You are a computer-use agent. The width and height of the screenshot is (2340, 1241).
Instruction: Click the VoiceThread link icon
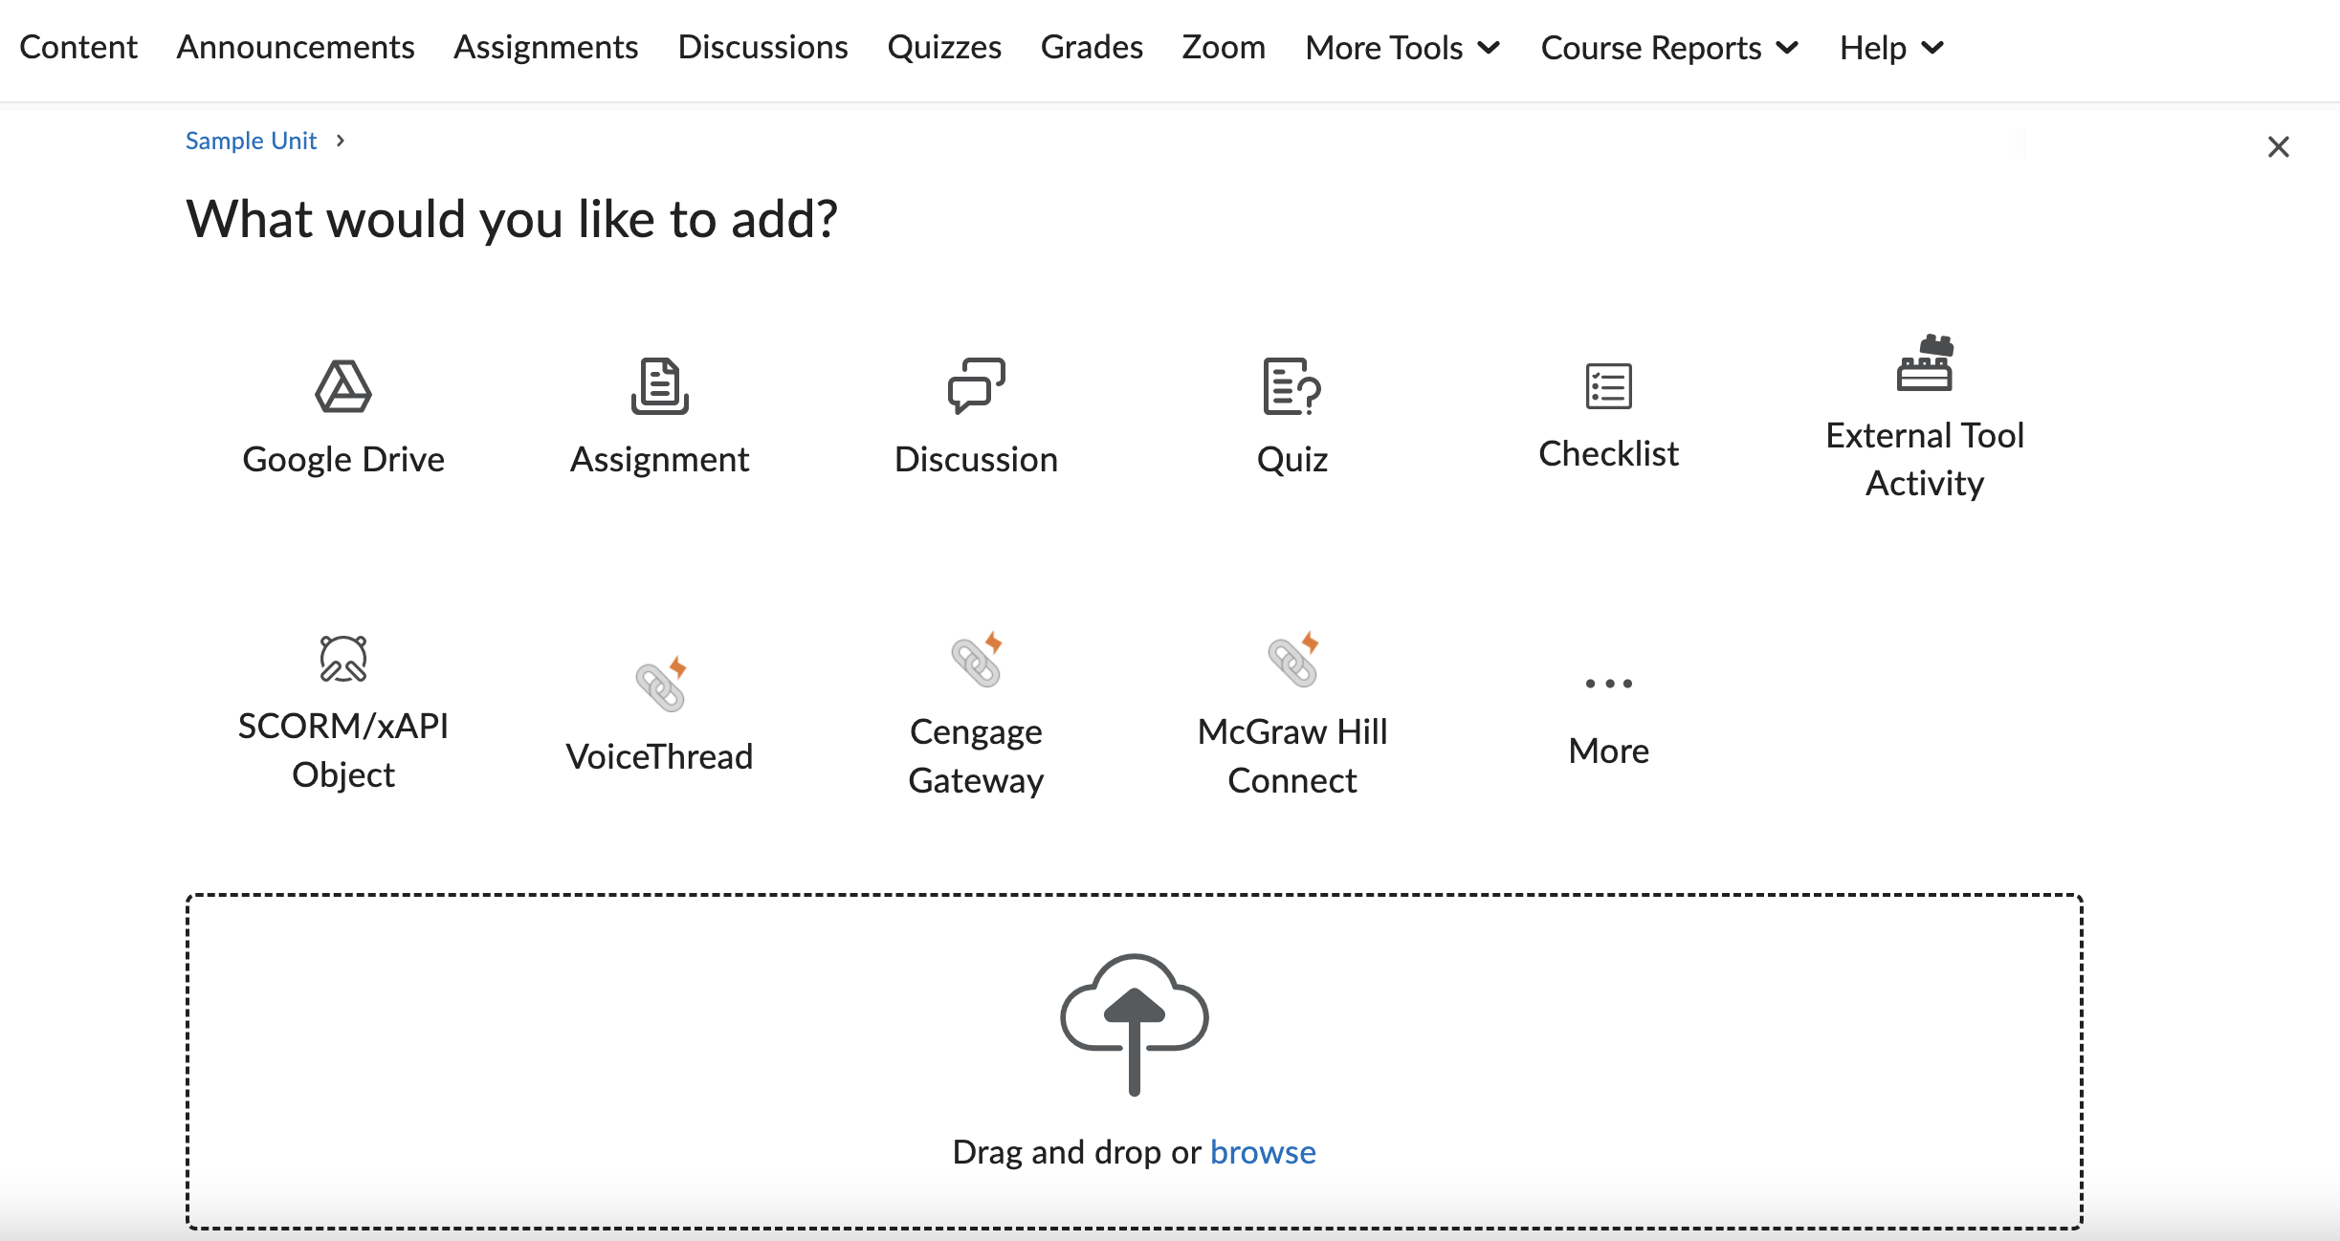pyautogui.click(x=660, y=685)
